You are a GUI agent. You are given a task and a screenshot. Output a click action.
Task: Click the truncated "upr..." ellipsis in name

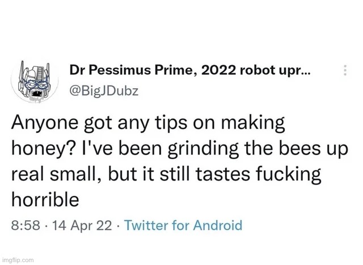click(296, 71)
